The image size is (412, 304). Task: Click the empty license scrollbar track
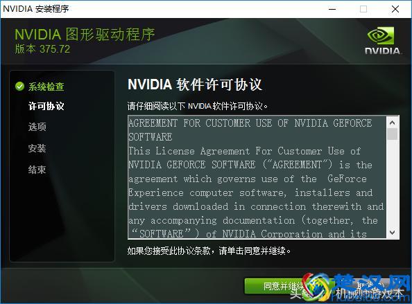(x=393, y=184)
